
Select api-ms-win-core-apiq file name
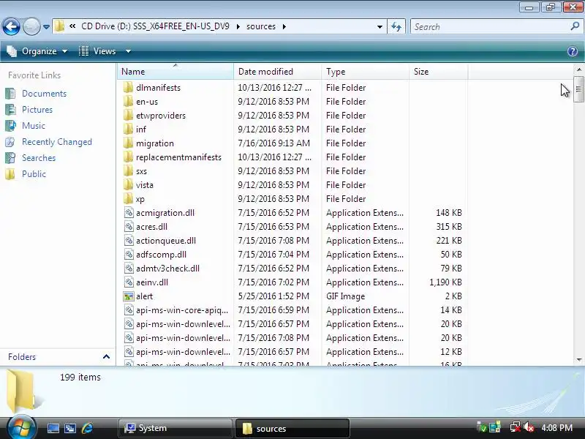[x=182, y=310]
